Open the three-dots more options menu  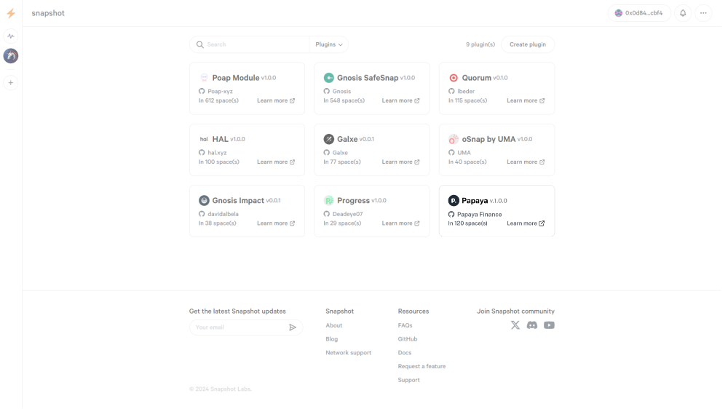coord(703,13)
